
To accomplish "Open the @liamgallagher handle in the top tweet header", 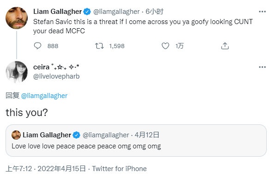I will pos(116,12).
